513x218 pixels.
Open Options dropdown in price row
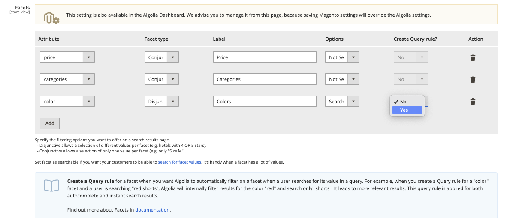(342, 57)
